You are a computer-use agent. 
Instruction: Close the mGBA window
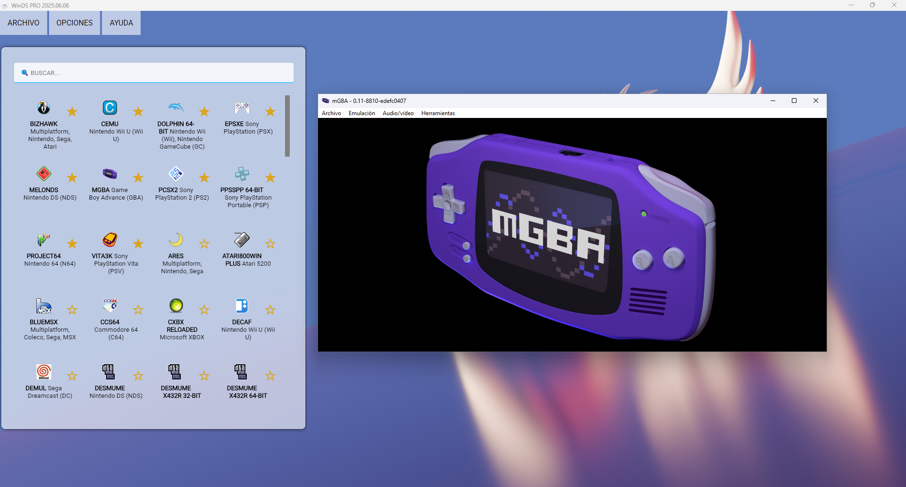tap(815, 101)
